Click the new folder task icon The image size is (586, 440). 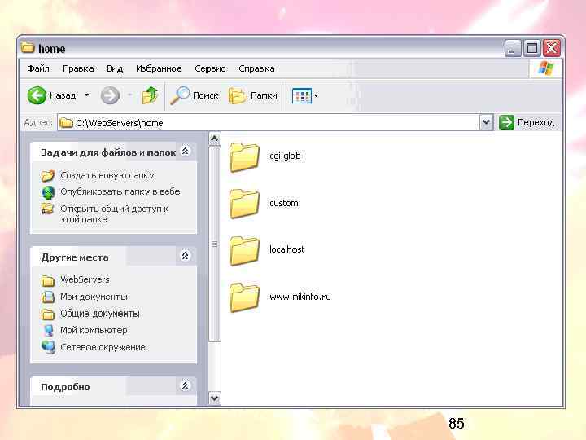click(48, 175)
